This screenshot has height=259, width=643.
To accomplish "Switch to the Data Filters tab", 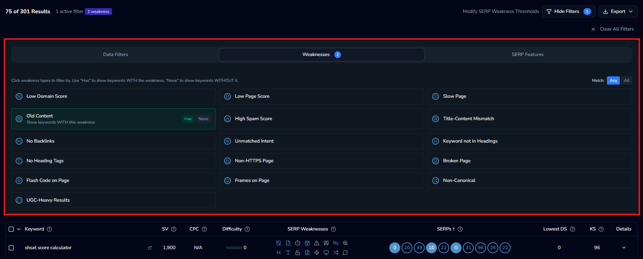I will 115,55.
